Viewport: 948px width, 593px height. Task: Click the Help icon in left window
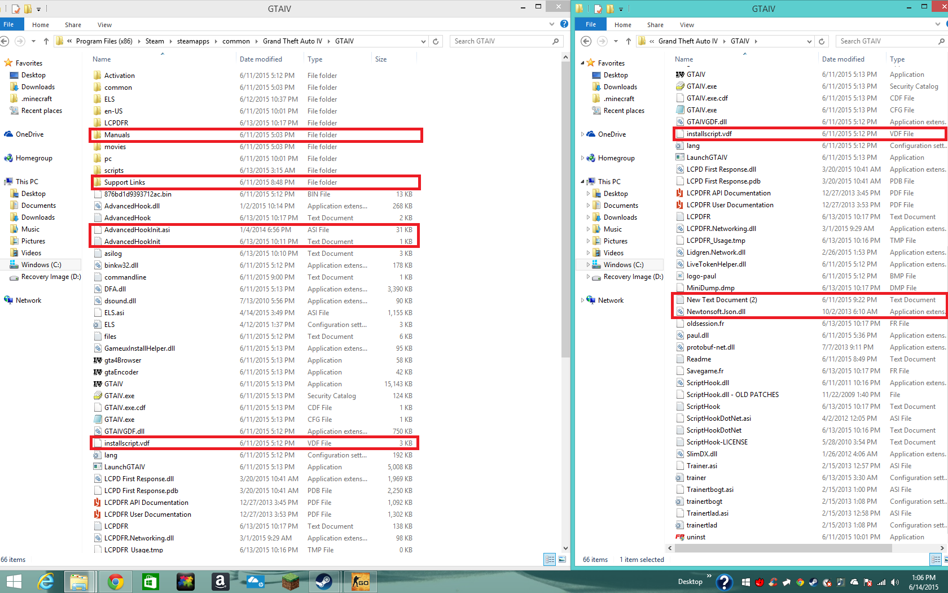tap(564, 24)
